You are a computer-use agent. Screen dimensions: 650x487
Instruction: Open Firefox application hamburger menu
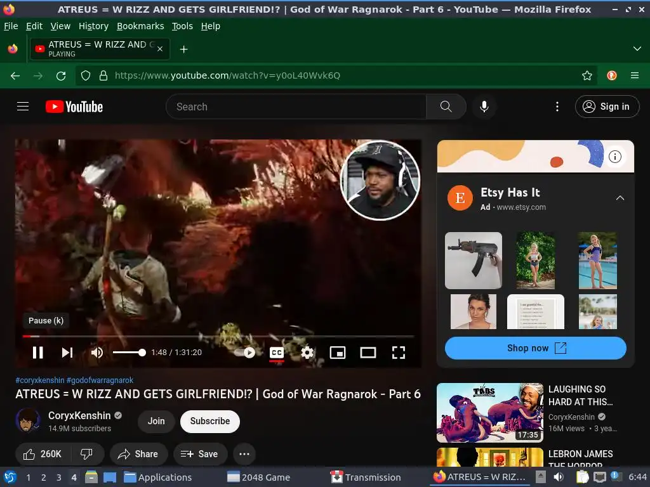click(x=635, y=75)
